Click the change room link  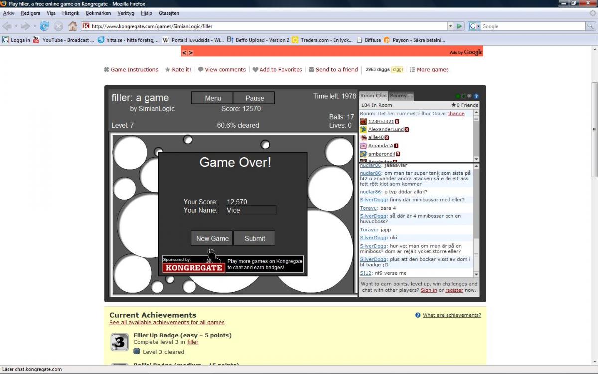456,114
